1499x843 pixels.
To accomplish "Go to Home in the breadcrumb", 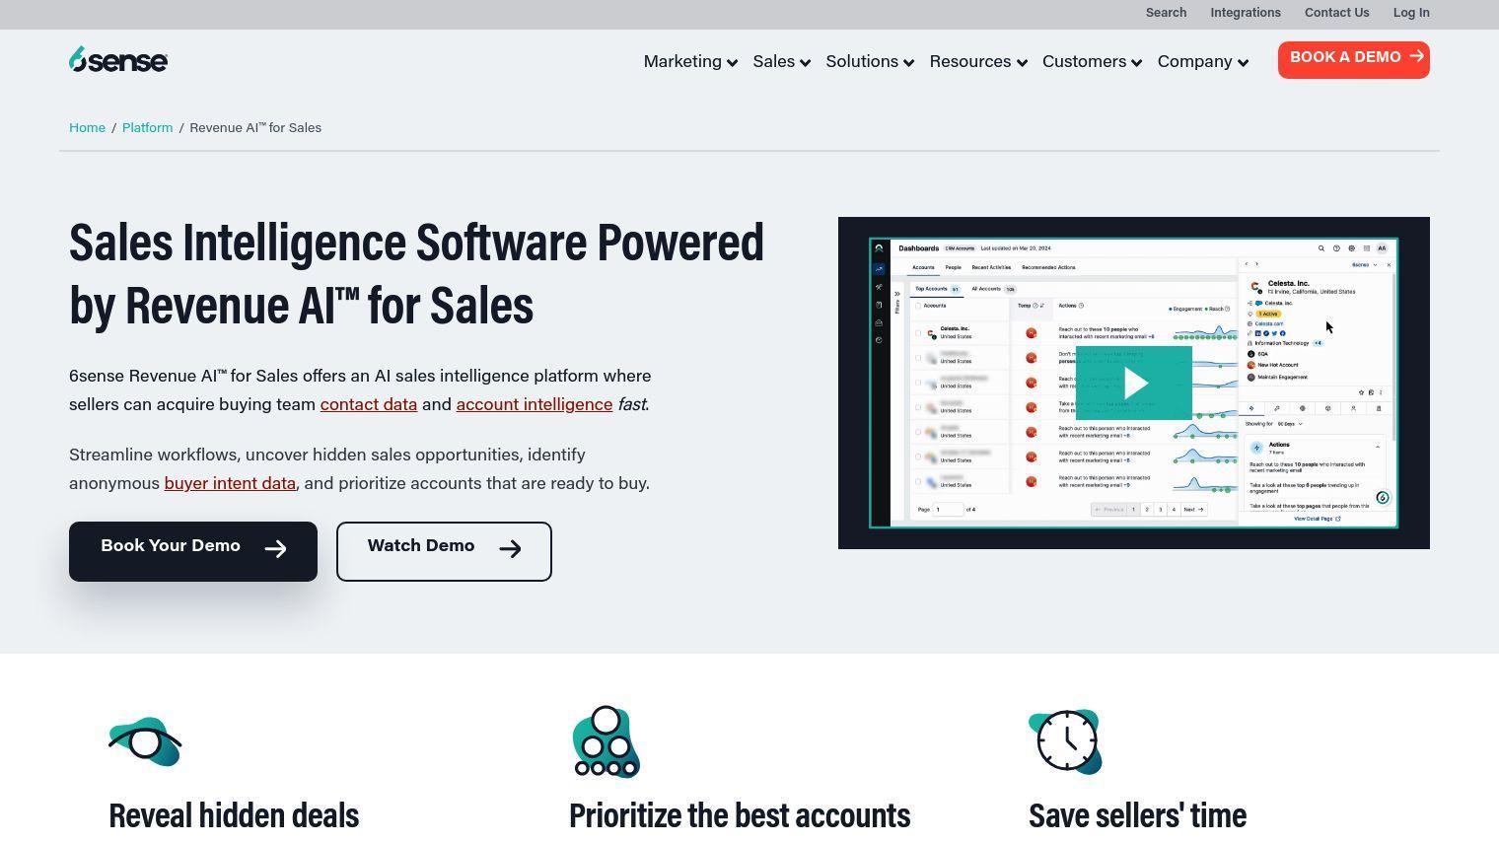I will [87, 128].
